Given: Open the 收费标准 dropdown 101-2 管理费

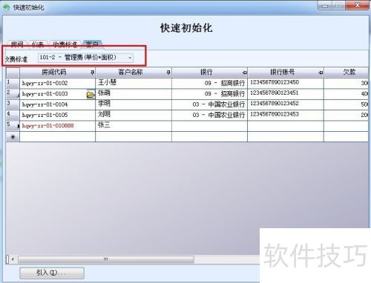Looking at the screenshot, I should (x=86, y=58).
